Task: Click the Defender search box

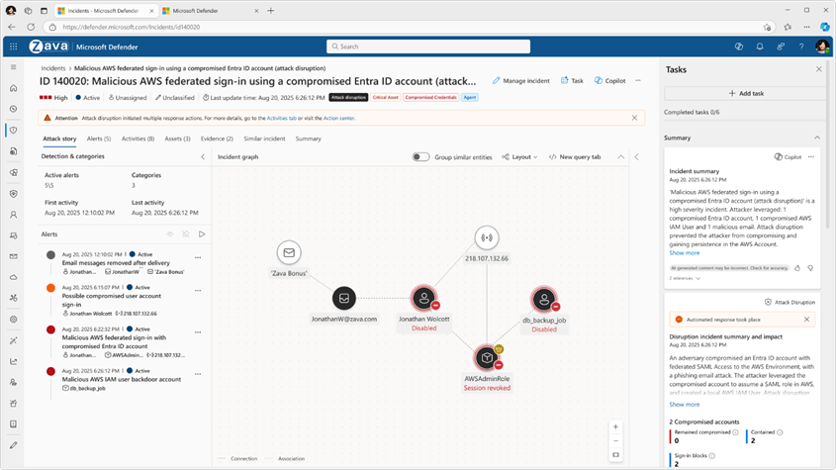Action: click(x=428, y=47)
